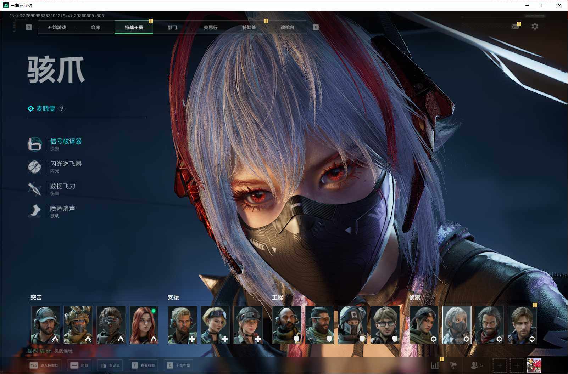Click the 侦察 class heading
The image size is (568, 374).
pyautogui.click(x=415, y=297)
